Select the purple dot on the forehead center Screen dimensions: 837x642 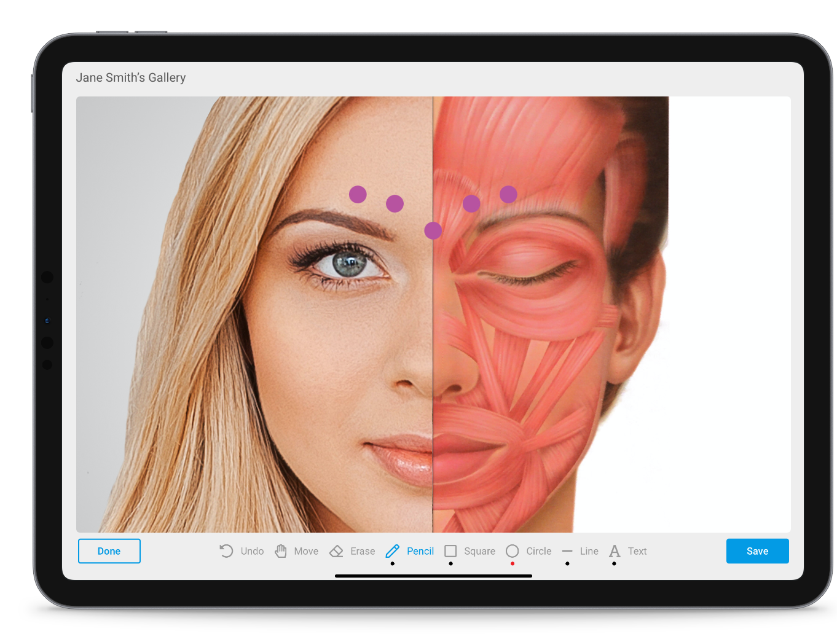[433, 230]
